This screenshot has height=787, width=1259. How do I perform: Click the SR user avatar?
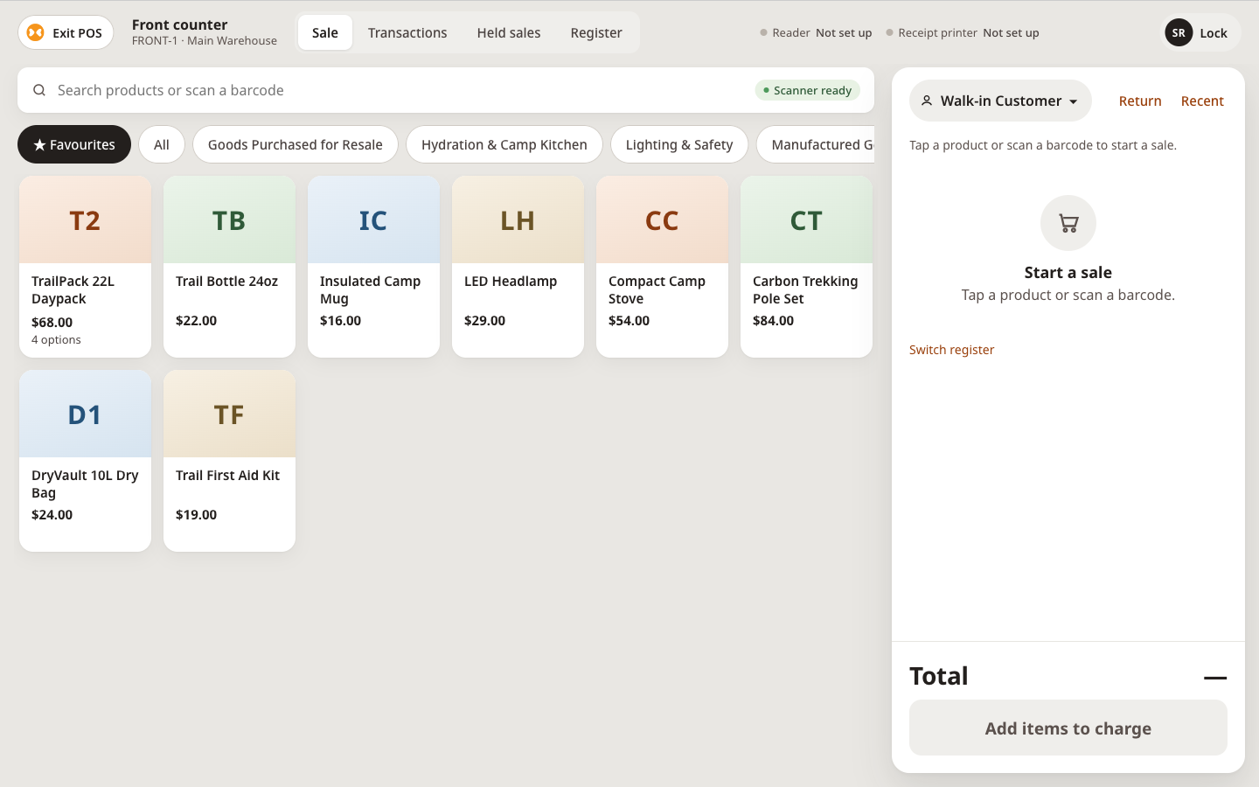tap(1179, 32)
